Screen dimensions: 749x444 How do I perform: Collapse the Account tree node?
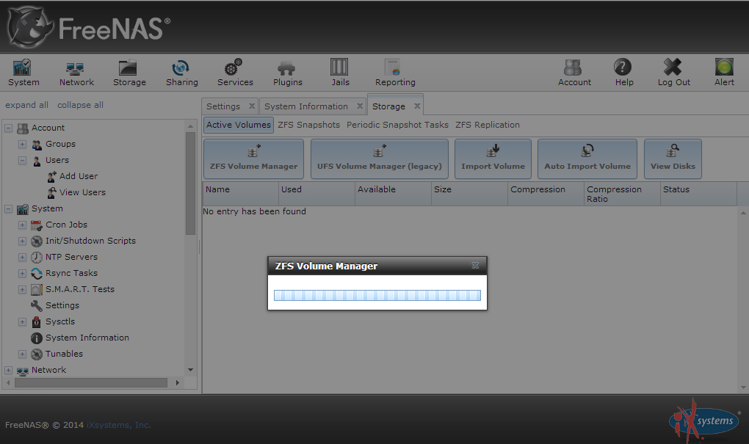point(9,128)
